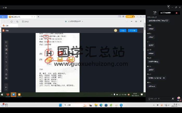Click the Windows 11 Start button

(x=60, y=105)
